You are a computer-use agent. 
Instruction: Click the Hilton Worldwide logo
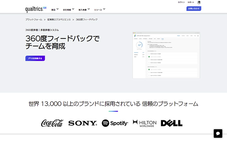pyautogui.click(x=144, y=123)
